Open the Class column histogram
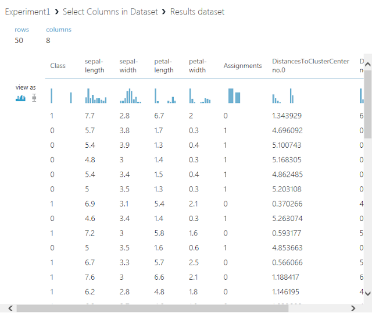The width and height of the screenshot is (372, 313). 61,96
